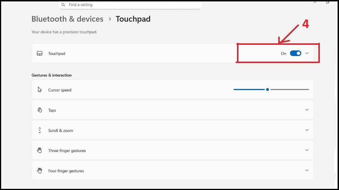Click the Touchpad breadcrumb heading
The image size is (339, 190).
[x=133, y=19]
